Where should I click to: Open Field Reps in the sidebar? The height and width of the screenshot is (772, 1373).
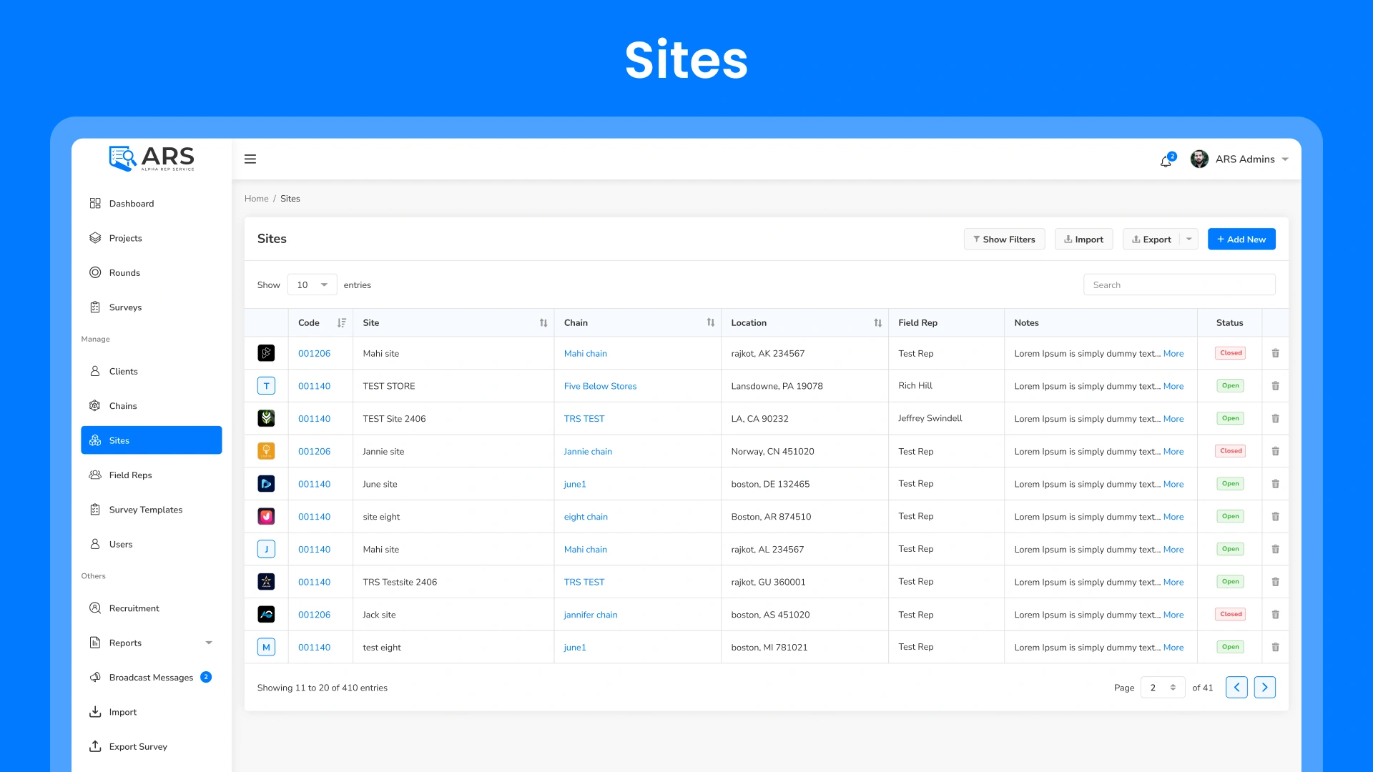[152, 475]
